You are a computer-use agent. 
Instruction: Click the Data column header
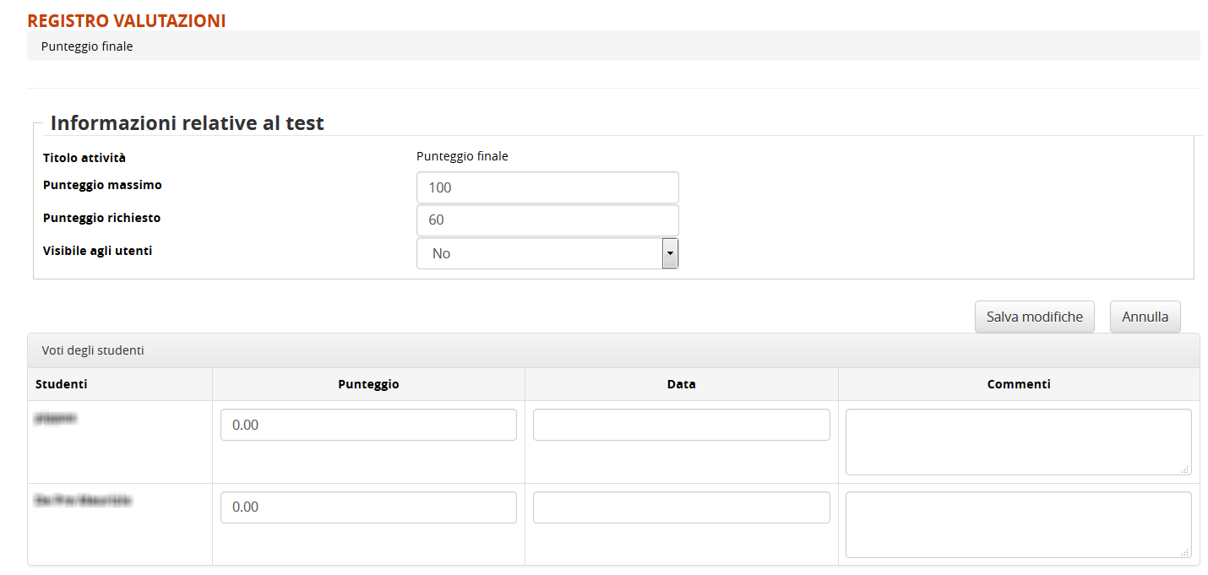(x=681, y=384)
